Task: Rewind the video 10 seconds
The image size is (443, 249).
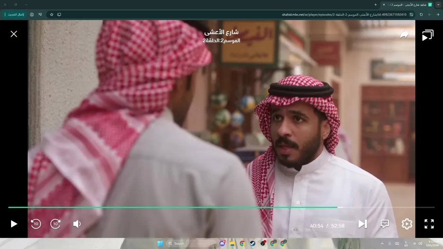Action: 36,224
